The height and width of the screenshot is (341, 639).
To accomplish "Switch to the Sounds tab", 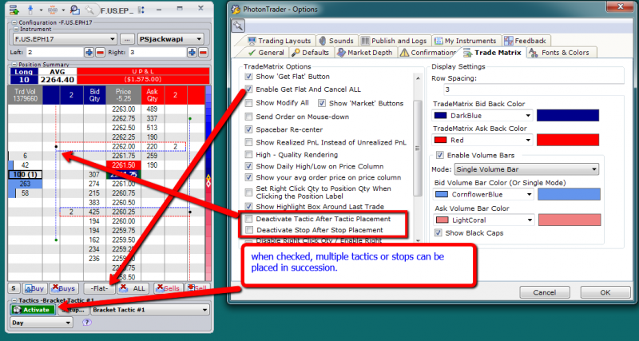I will tap(336, 41).
